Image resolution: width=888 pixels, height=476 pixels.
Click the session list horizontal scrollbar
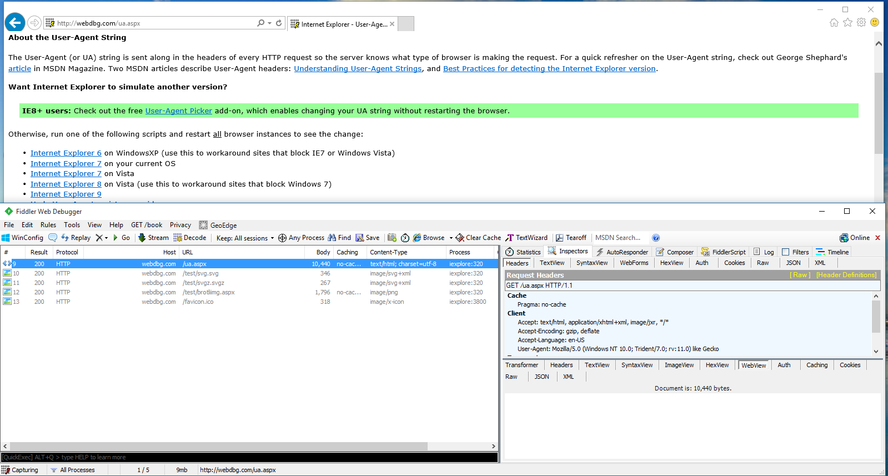coord(219,446)
